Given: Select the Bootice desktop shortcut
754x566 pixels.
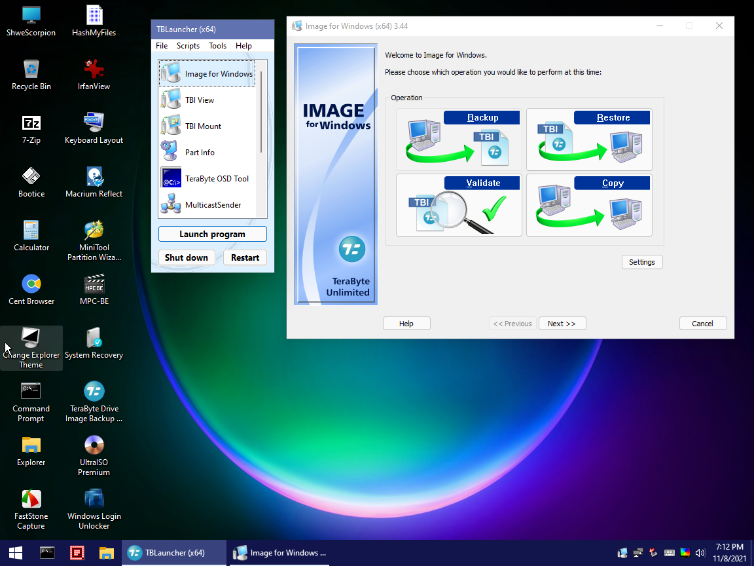Looking at the screenshot, I should point(31,183).
